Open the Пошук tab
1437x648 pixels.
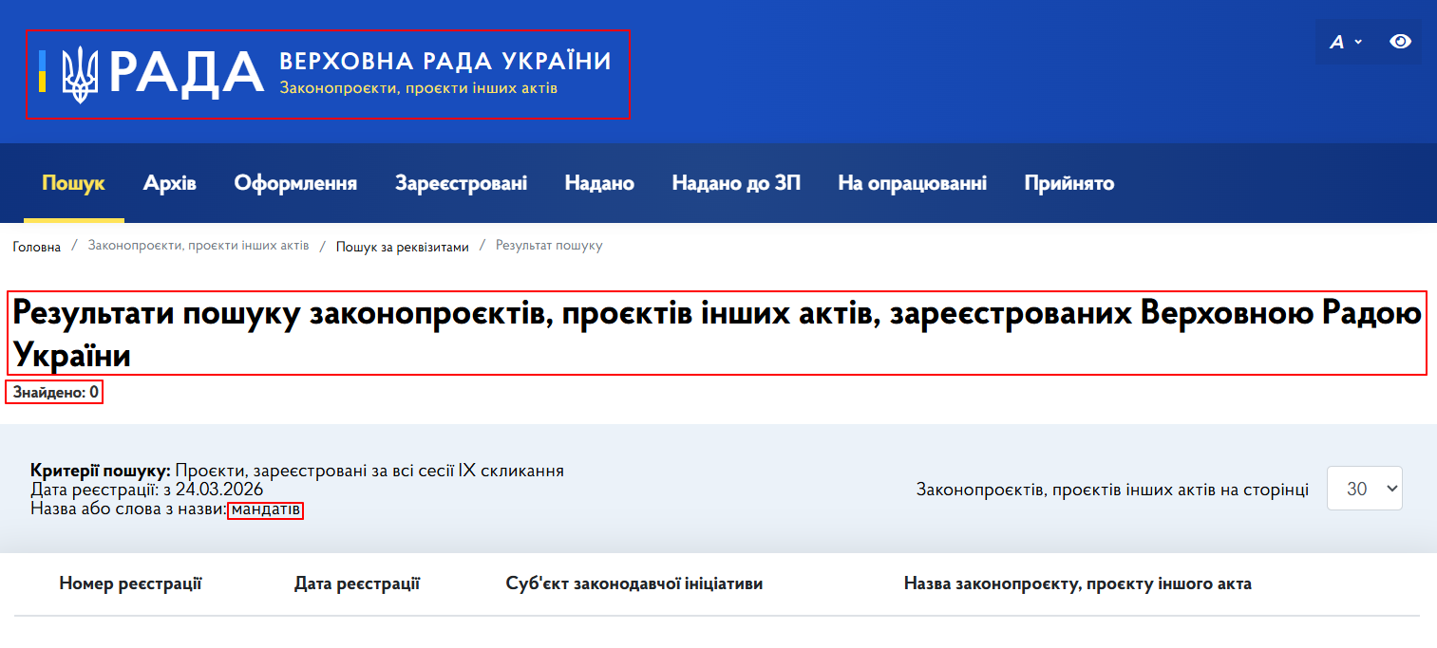click(73, 183)
